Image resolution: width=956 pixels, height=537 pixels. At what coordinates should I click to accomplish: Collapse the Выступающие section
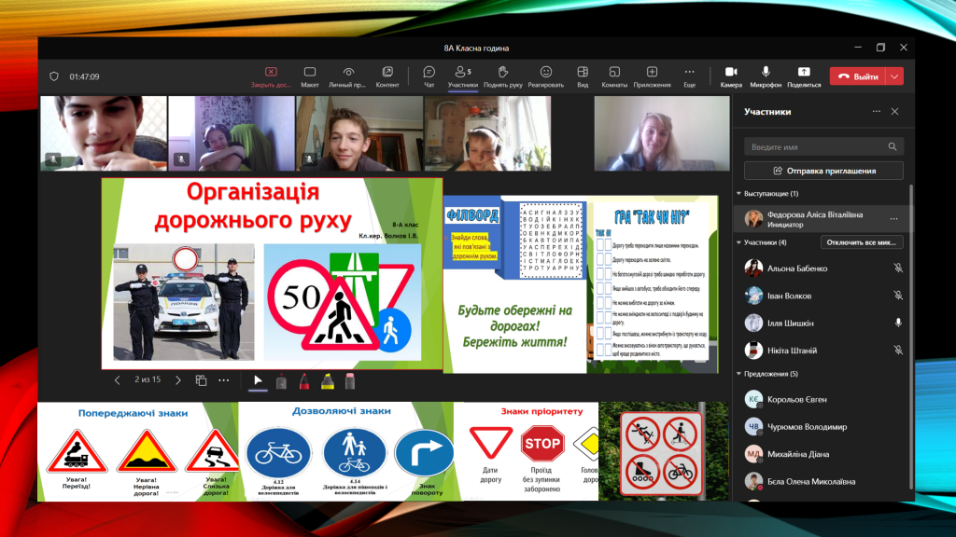tap(738, 194)
